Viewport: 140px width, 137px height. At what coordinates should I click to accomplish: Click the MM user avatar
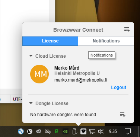pyautogui.click(x=39, y=74)
